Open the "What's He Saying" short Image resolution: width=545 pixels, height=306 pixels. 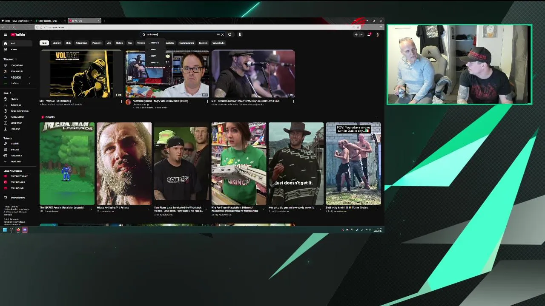pos(124,164)
